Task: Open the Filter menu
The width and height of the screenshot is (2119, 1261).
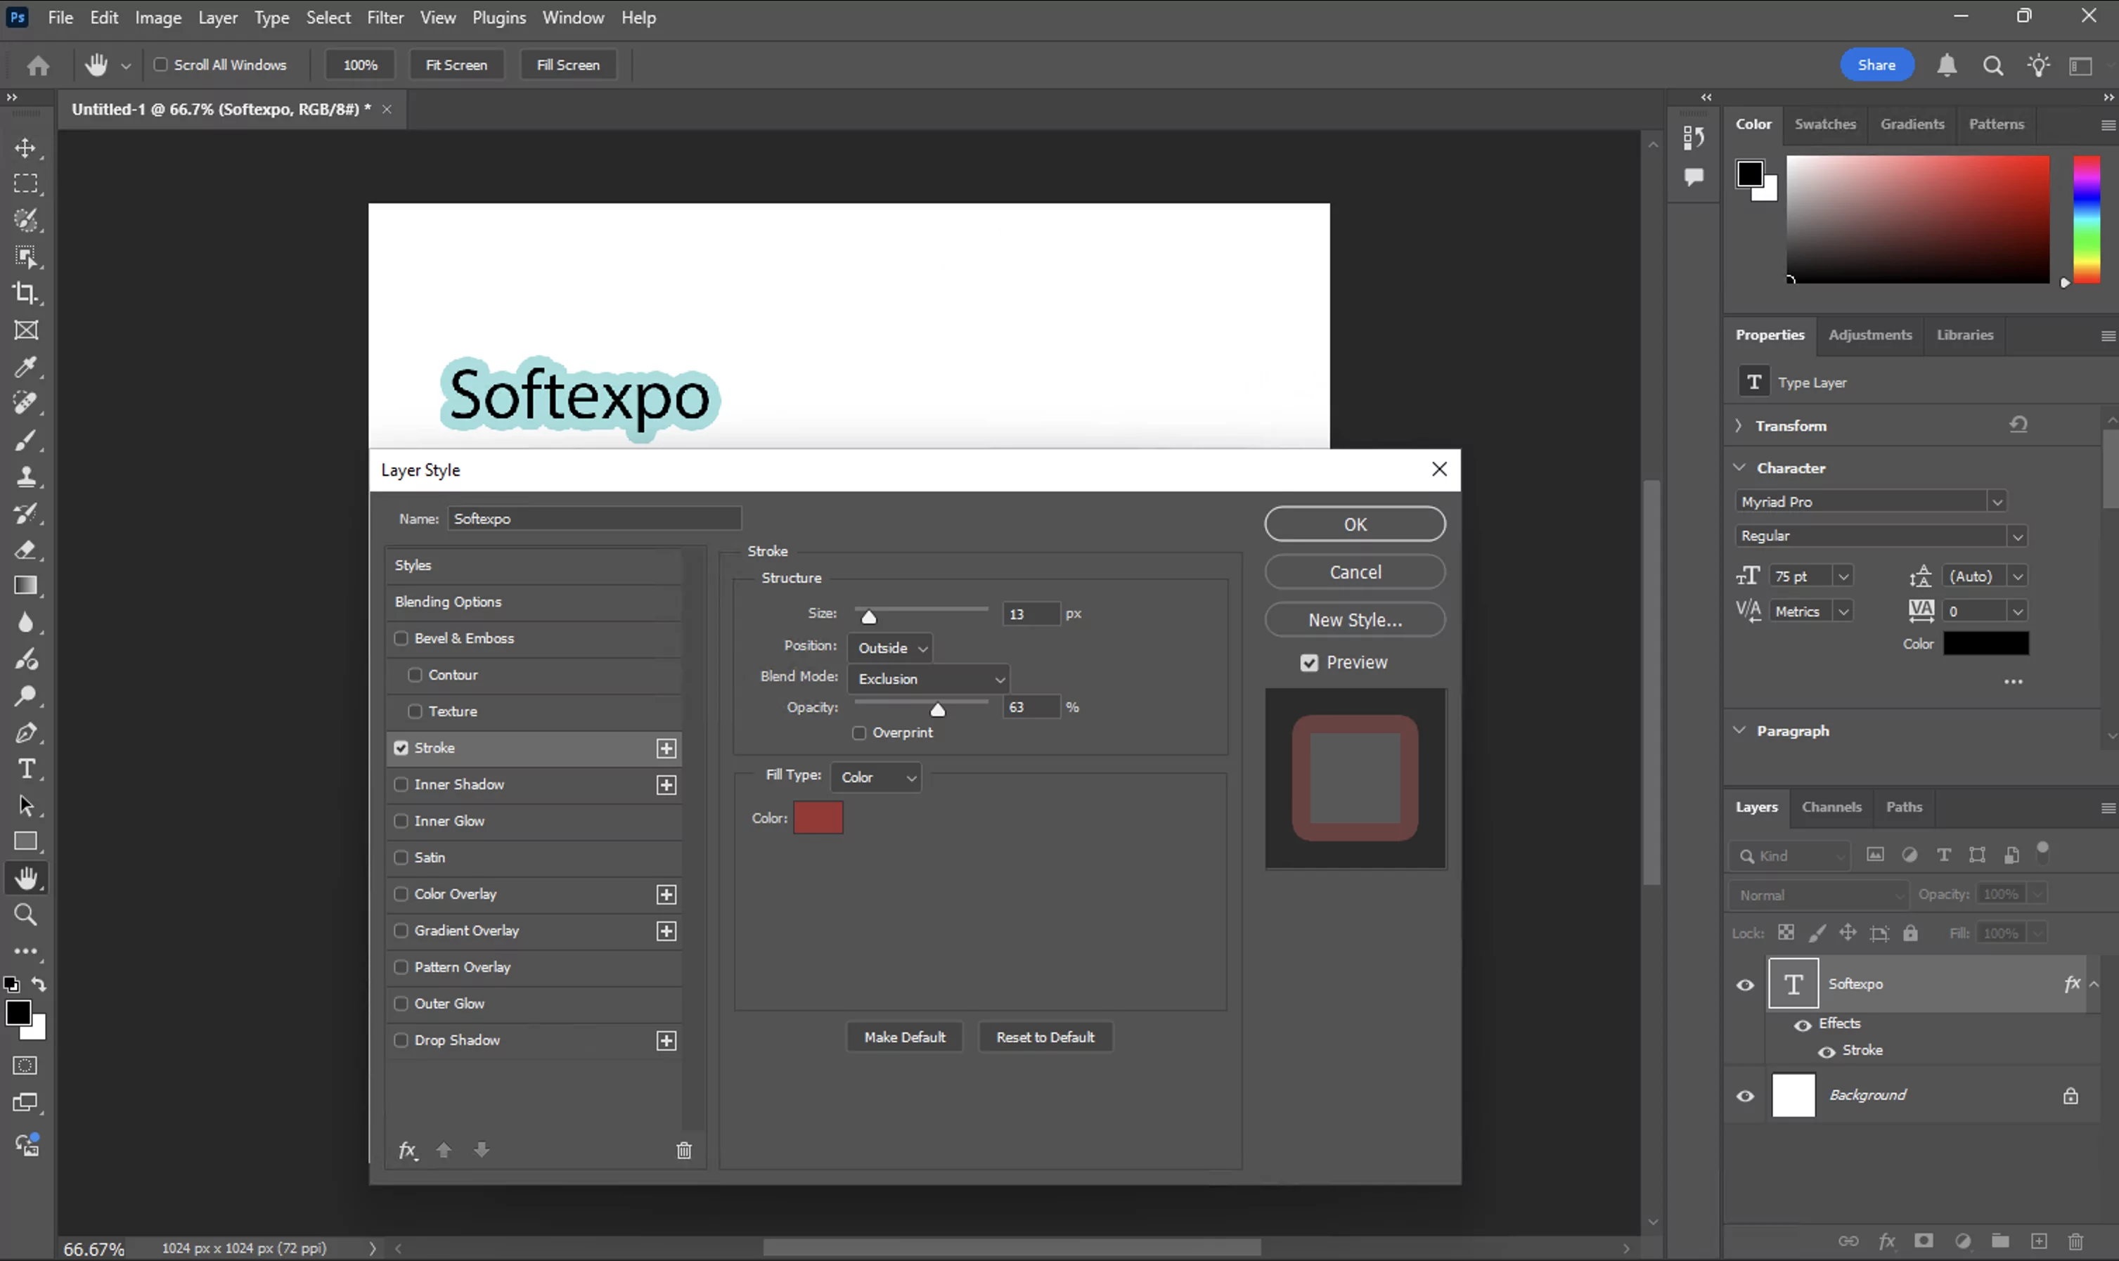Action: point(385,17)
